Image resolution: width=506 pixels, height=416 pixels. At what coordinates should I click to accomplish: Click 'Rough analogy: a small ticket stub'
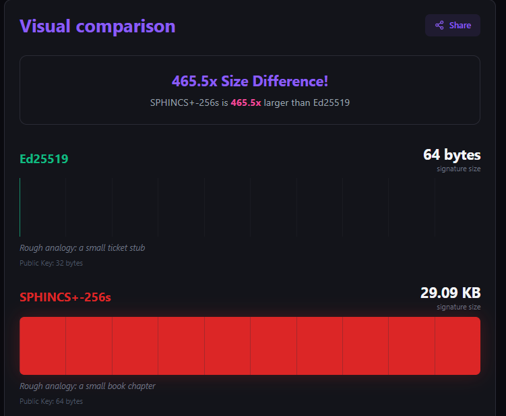click(x=82, y=248)
